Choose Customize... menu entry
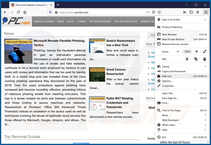The height and width of the screenshot is (145, 211). [x=182, y=86]
